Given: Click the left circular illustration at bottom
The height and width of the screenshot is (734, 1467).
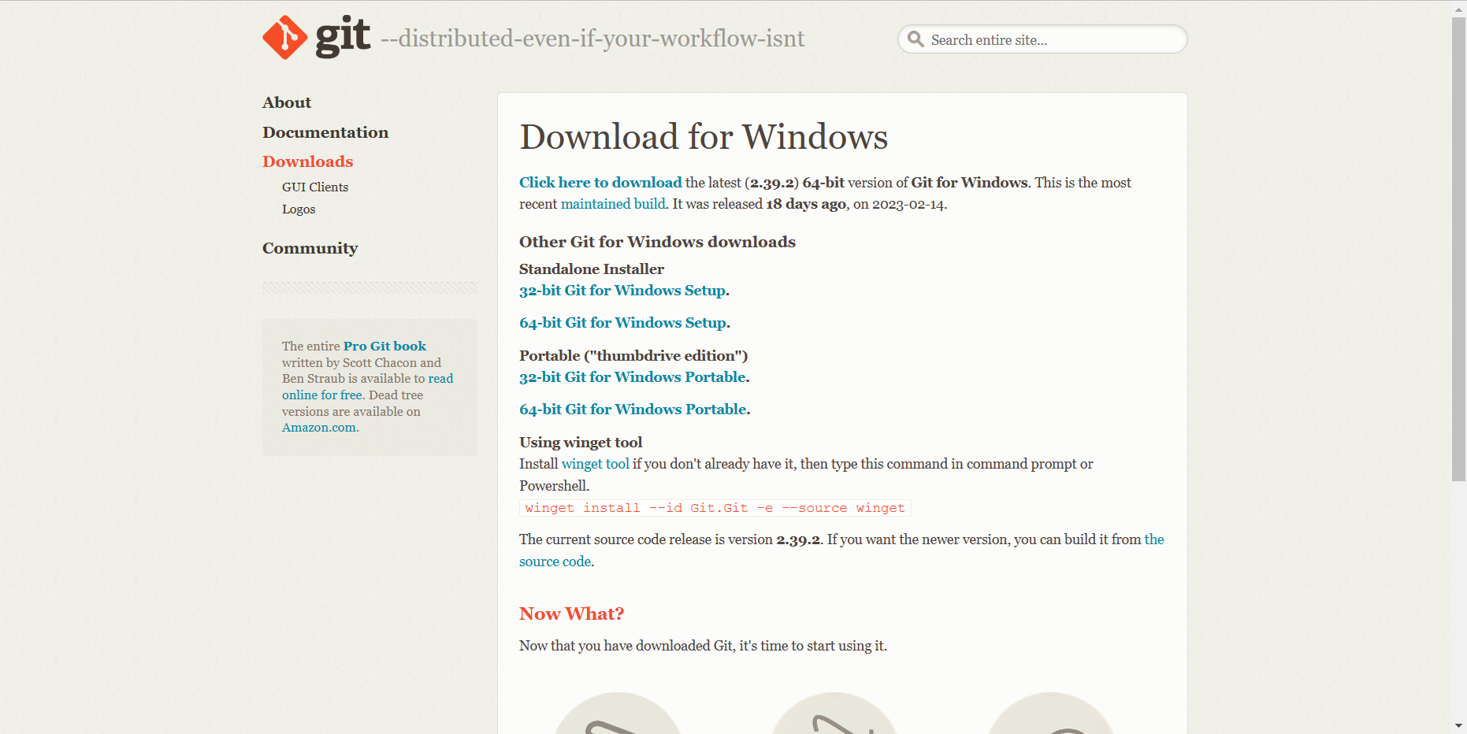Looking at the screenshot, I should 618,713.
